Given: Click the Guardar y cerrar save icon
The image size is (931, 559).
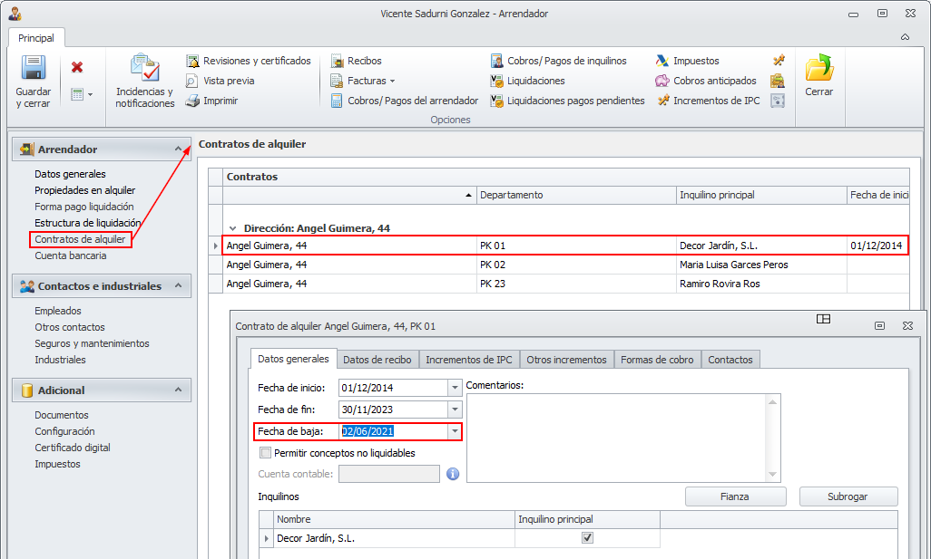Looking at the screenshot, I should coord(34,68).
